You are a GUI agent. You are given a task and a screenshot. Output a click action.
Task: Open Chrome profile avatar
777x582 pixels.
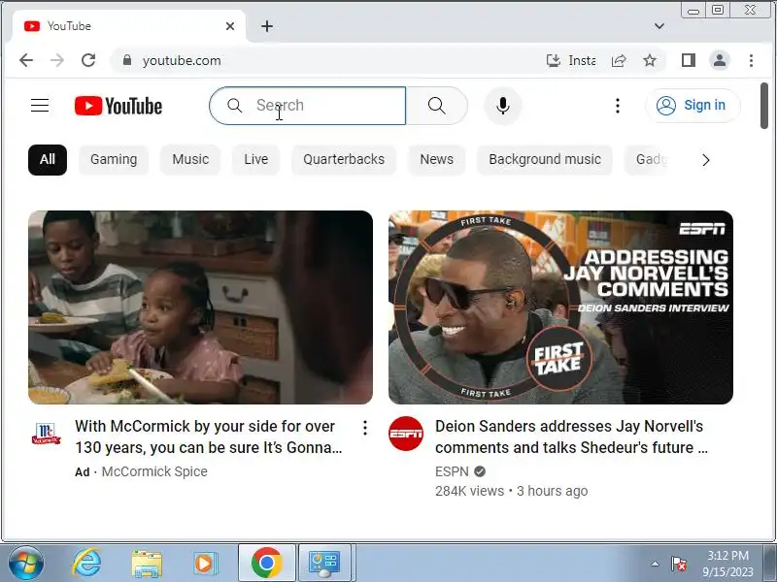coord(720,60)
